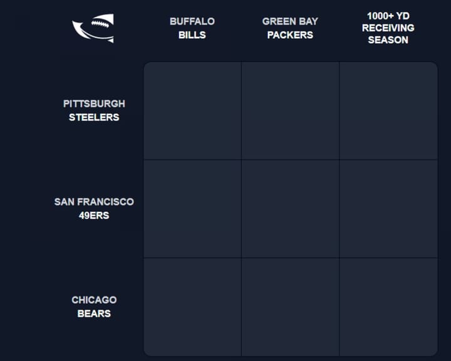Click the Chicago Bears row label
This screenshot has width=451, height=361.
[94, 306]
